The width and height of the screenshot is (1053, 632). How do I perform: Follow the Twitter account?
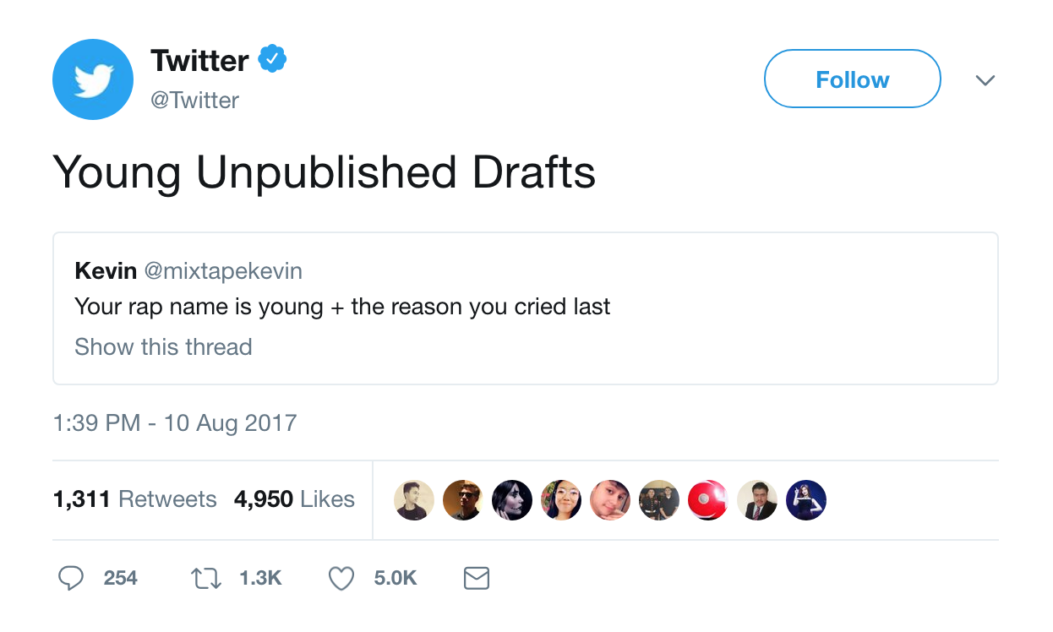[x=852, y=79]
